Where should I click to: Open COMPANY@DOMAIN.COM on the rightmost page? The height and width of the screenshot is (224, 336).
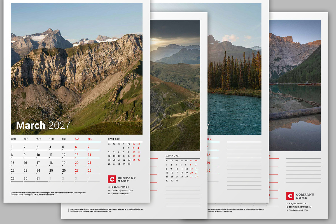pyautogui.click(x=300, y=207)
